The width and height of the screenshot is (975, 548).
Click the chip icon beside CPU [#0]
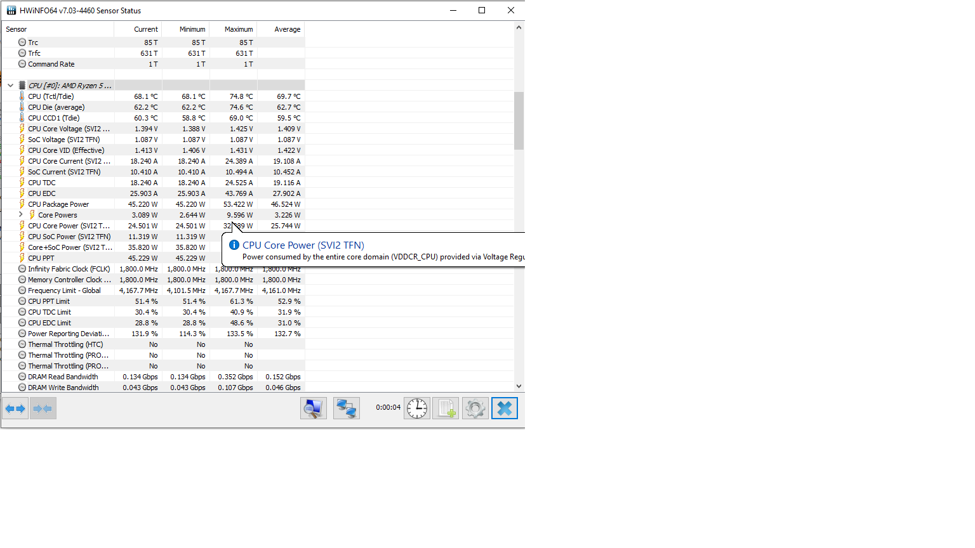(x=22, y=86)
